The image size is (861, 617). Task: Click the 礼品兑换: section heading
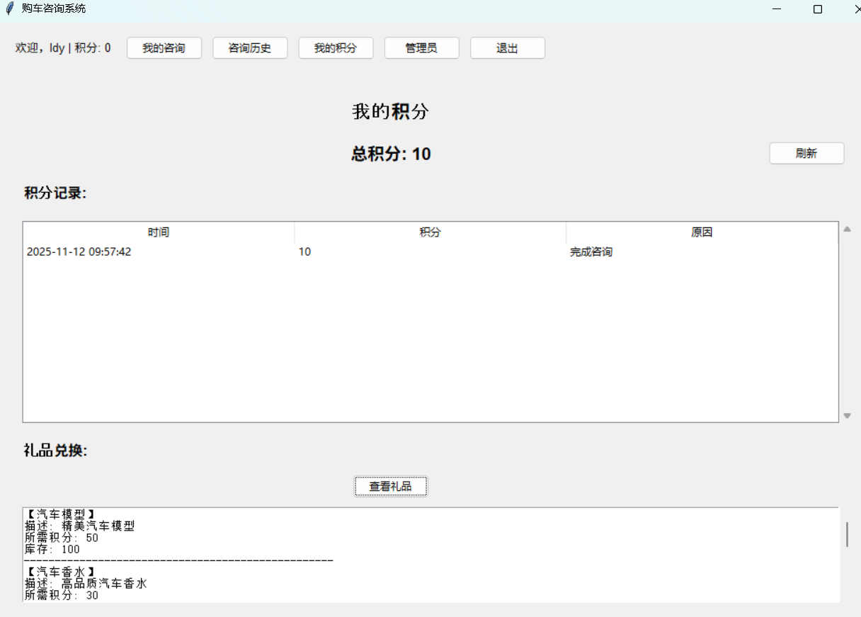pyautogui.click(x=55, y=451)
